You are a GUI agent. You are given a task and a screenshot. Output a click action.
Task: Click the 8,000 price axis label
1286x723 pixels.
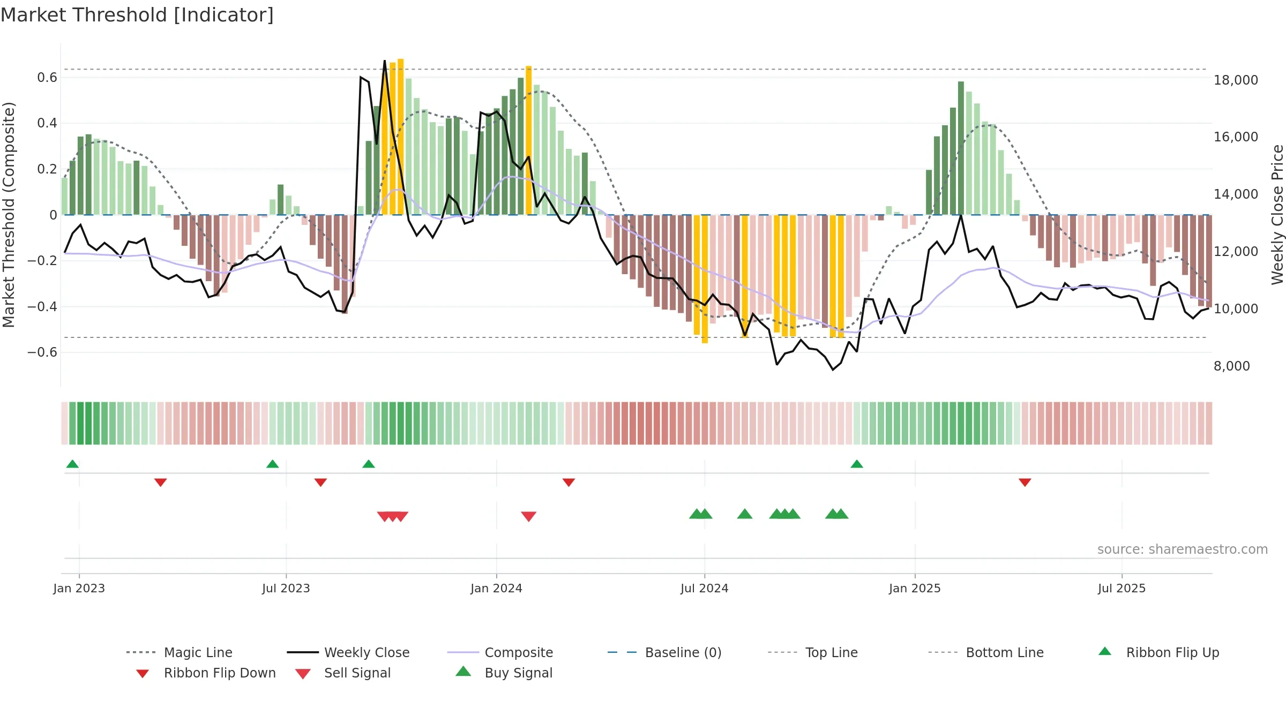[x=1232, y=366]
